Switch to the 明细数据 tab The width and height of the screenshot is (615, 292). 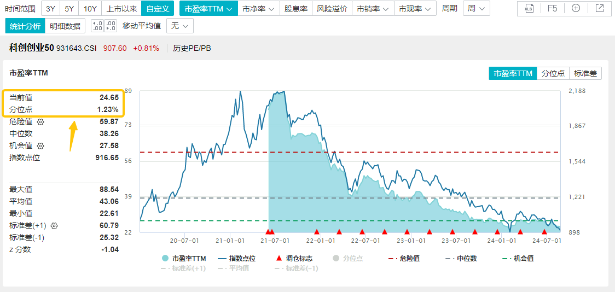65,26
